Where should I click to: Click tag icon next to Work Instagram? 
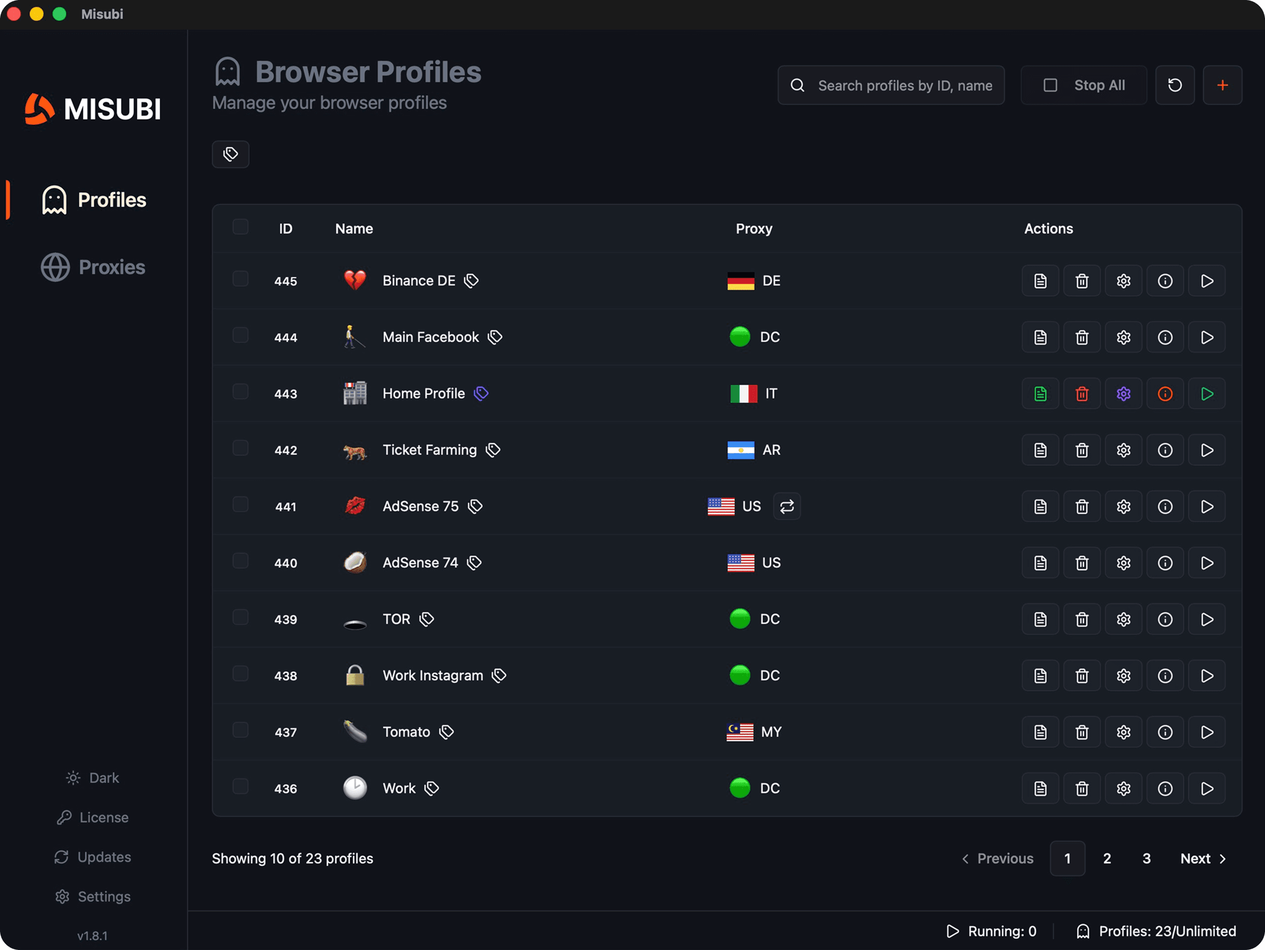499,676
